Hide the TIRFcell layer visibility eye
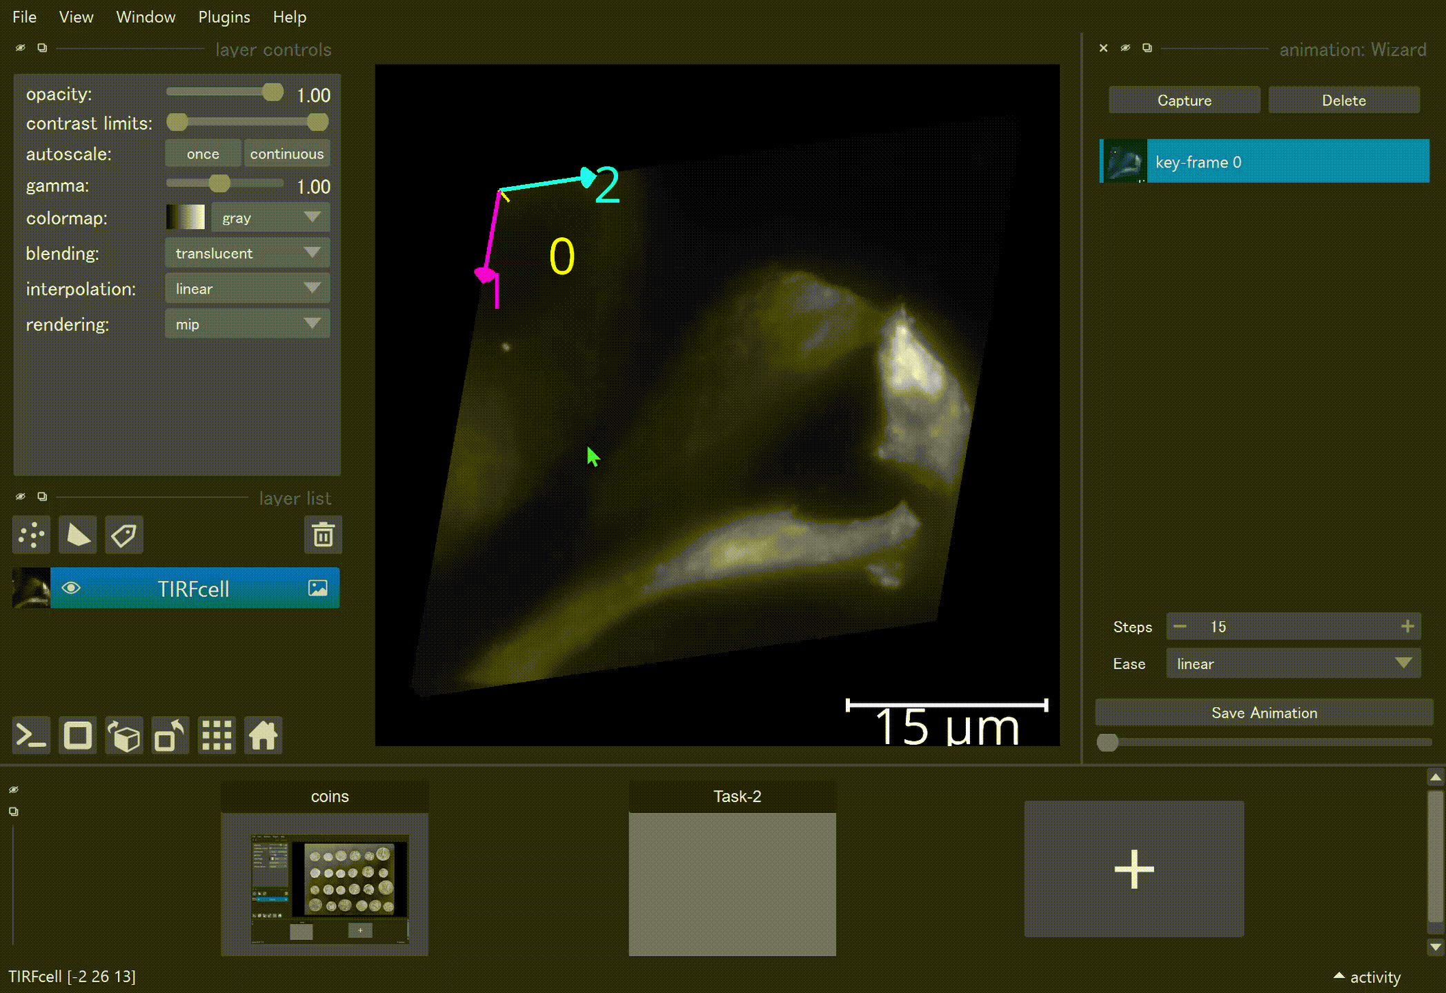1446x993 pixels. 71,588
